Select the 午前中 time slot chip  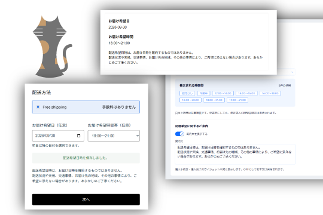203,93
